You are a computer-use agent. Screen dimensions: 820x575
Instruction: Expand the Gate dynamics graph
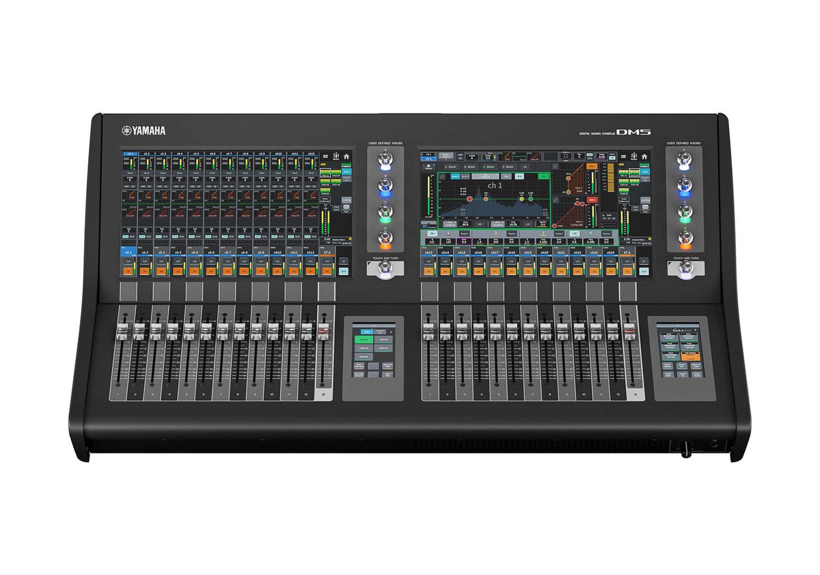[x=555, y=167]
